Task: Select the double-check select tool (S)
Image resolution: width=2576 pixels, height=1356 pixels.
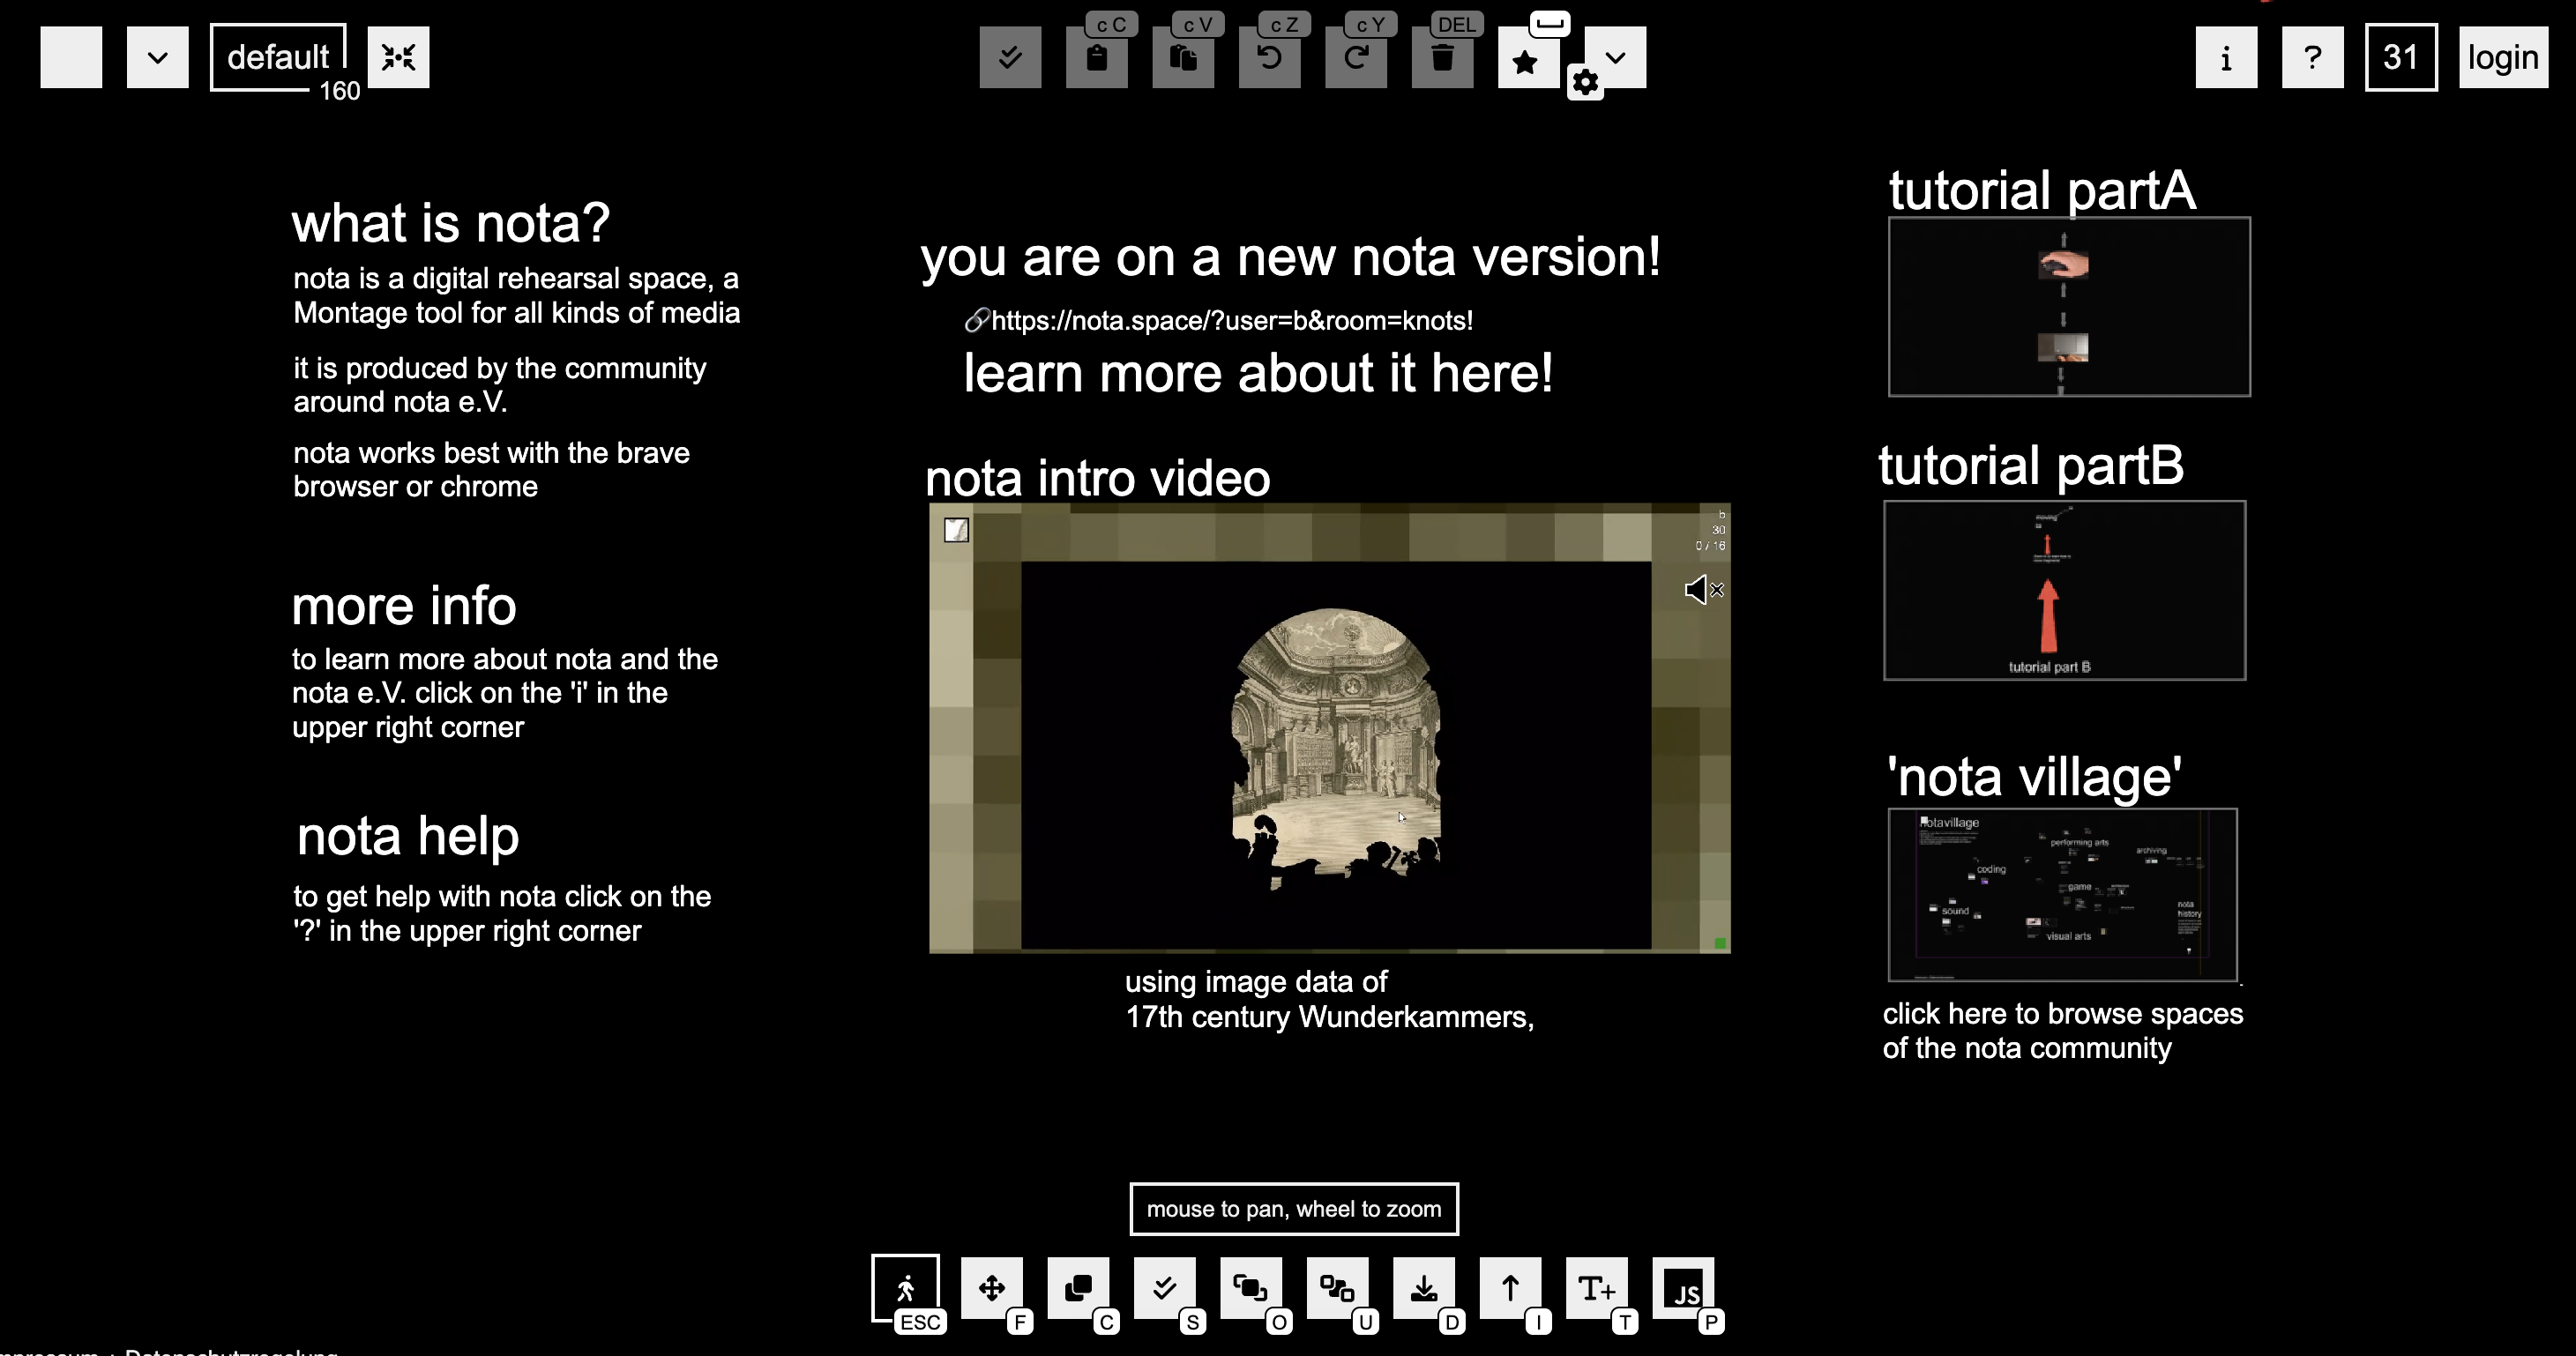Action: pyautogui.click(x=1165, y=1288)
